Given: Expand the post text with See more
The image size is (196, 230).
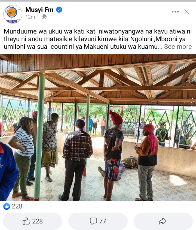Looking at the screenshot, I should coord(178,47).
